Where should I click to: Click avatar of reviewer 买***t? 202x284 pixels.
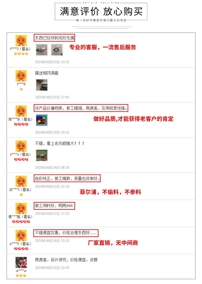tap(21, 181)
